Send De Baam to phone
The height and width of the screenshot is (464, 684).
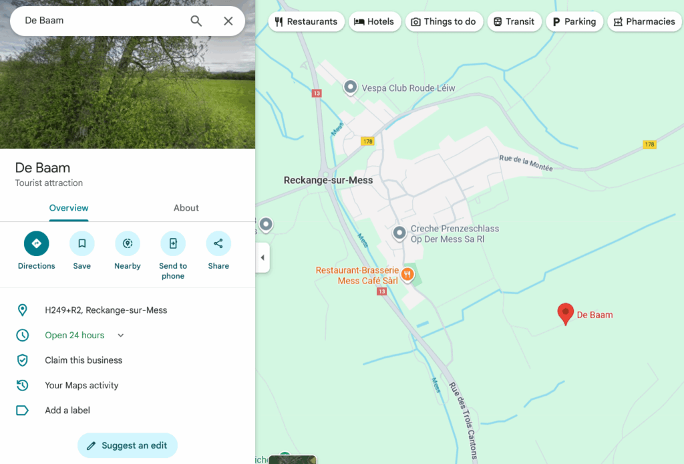click(173, 244)
